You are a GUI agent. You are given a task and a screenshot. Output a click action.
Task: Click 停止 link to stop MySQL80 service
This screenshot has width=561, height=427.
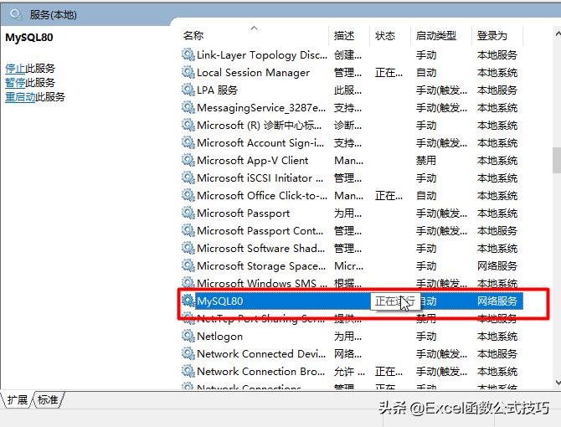(15, 69)
